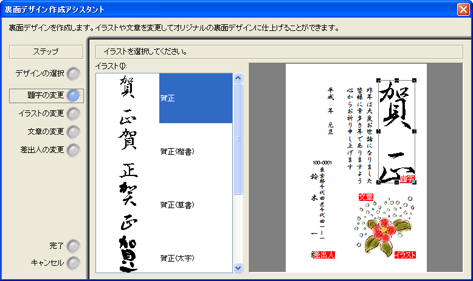Click the 100-0001 postal code text
Viewport: 473px width, 281px height.
click(322, 163)
